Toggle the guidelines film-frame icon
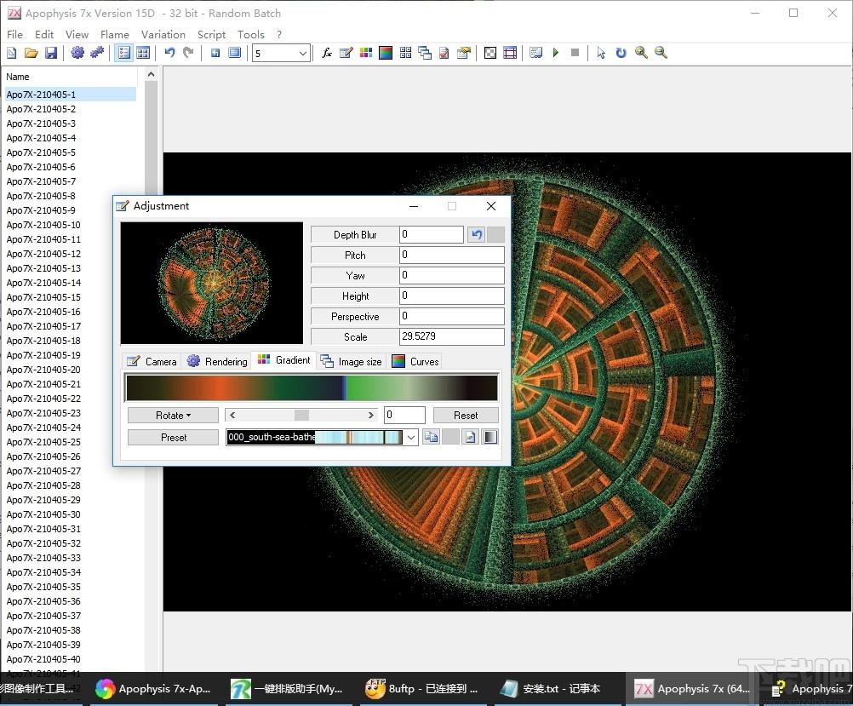The height and width of the screenshot is (706, 853). point(510,53)
